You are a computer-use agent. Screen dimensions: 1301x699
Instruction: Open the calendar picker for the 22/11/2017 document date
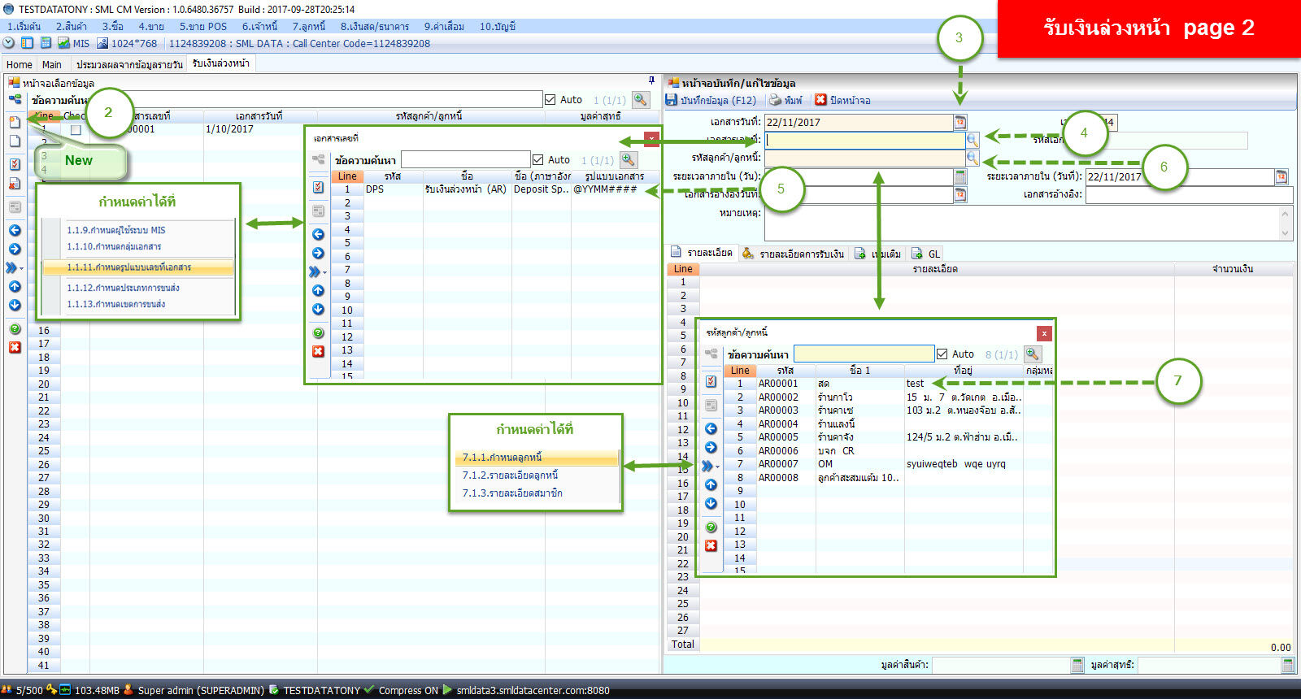(960, 122)
